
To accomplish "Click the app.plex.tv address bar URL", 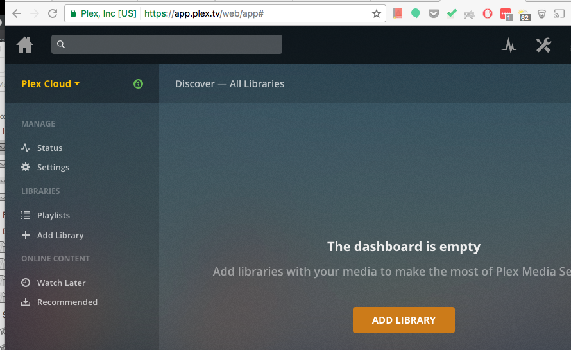I will (x=204, y=14).
